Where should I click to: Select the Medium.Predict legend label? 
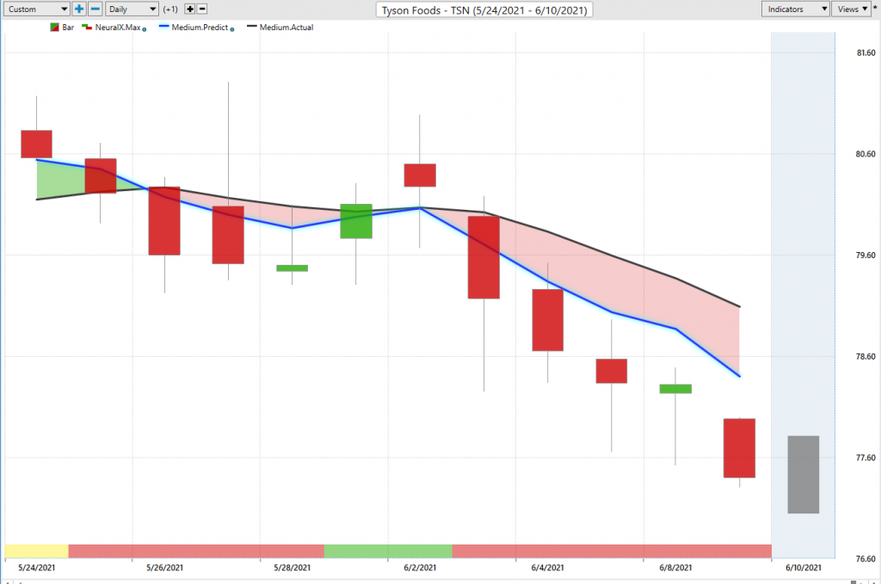tap(200, 27)
